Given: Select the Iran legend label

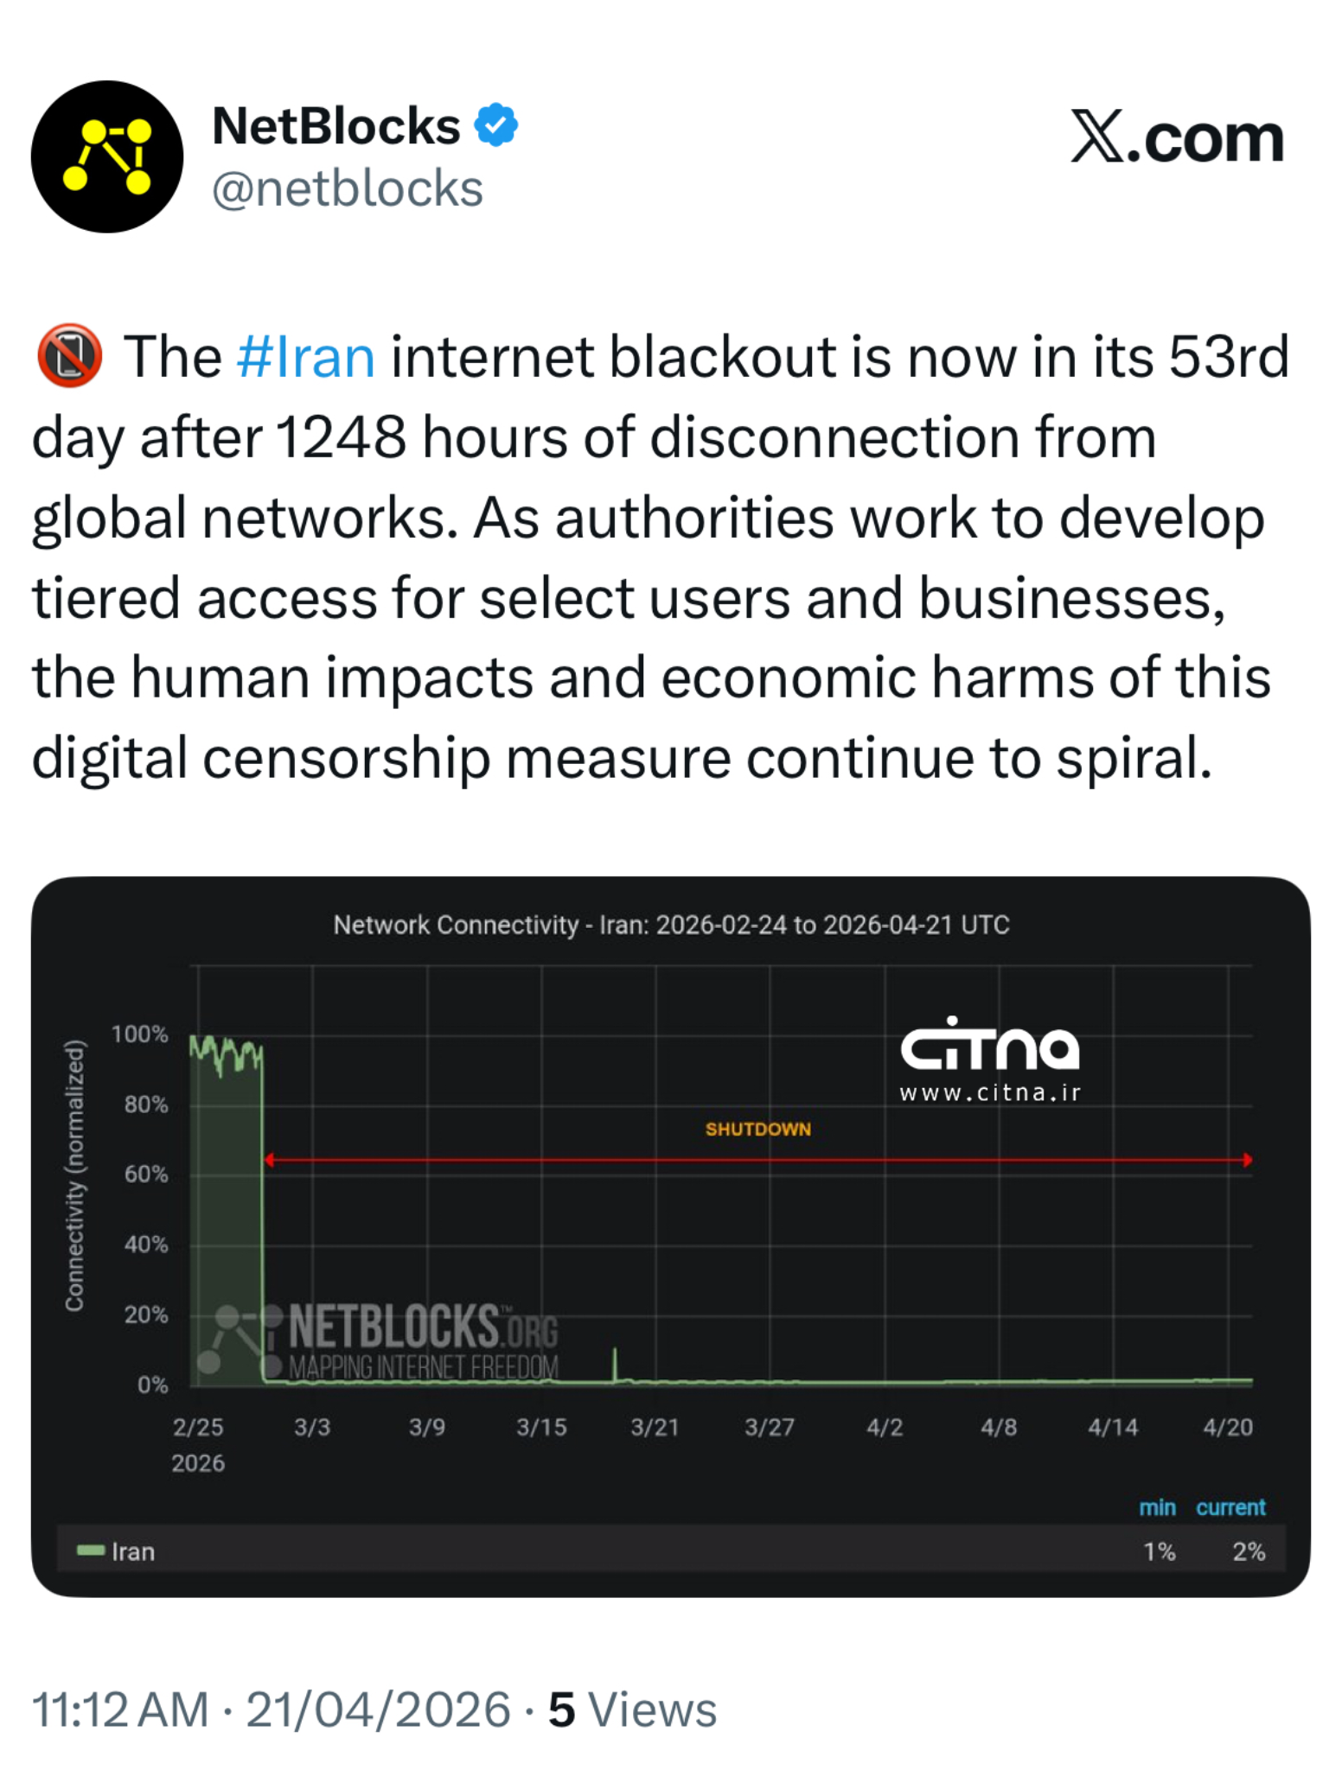Looking at the screenshot, I should [x=133, y=1551].
